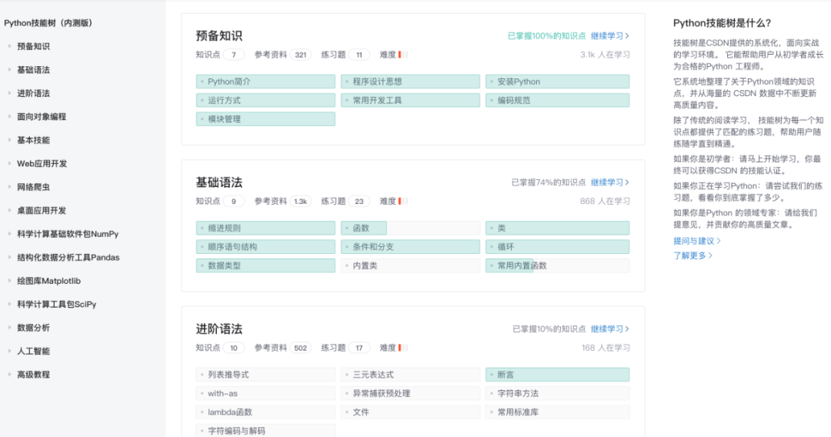Click 321 reference count badge in 预备知识
831x437 pixels.
(301, 55)
